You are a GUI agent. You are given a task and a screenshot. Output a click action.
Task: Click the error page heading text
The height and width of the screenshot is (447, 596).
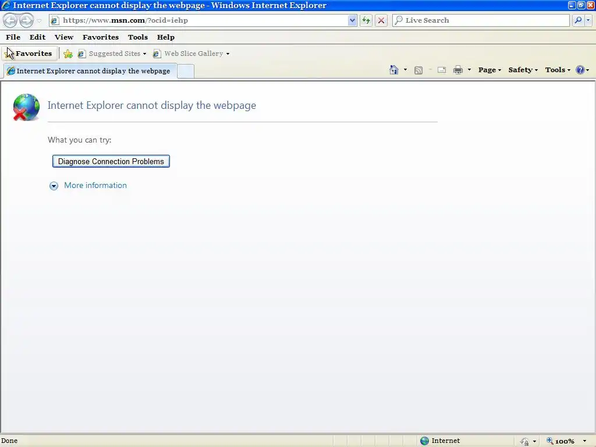tap(152, 105)
